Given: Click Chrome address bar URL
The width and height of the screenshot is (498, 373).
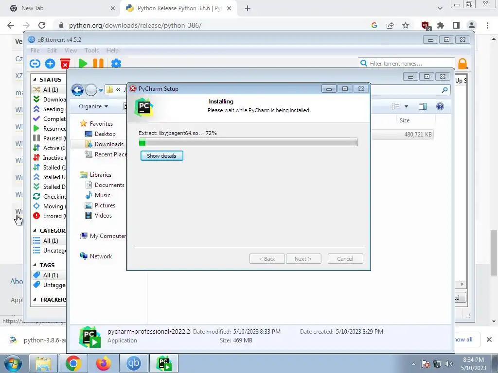Looking at the screenshot, I should point(135,25).
